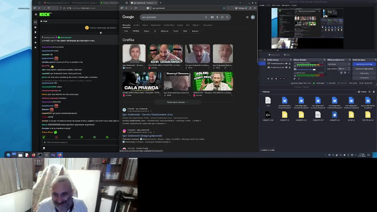
Task: Open the Google apps grid
Action: click(x=247, y=17)
